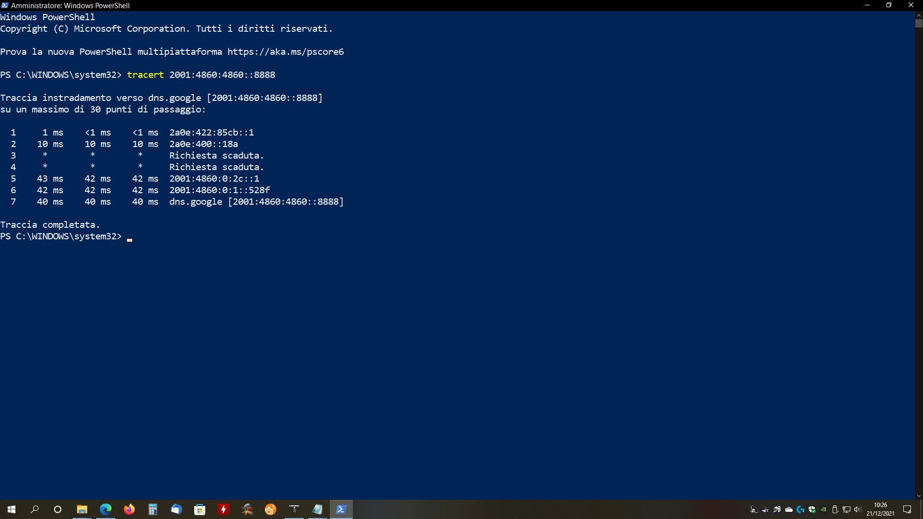The height and width of the screenshot is (519, 923).
Task: Click the NVIDIA tray icon
Action: pyautogui.click(x=823, y=510)
